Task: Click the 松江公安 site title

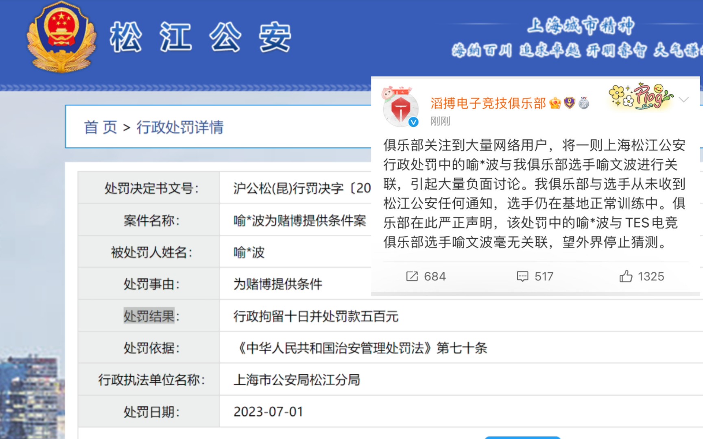Action: 201,37
